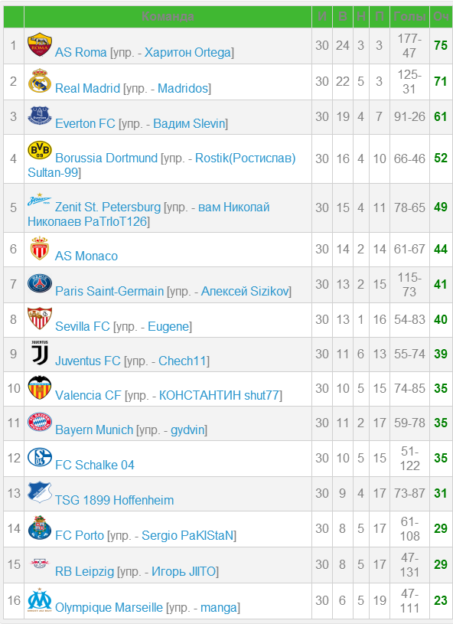Open manager Харитон Ortega profile
Image resolution: width=453 pixels, height=624 pixels.
click(x=187, y=53)
